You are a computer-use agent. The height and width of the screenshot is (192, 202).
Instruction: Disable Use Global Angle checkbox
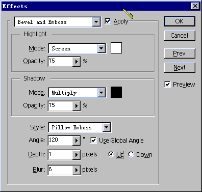[93, 141]
